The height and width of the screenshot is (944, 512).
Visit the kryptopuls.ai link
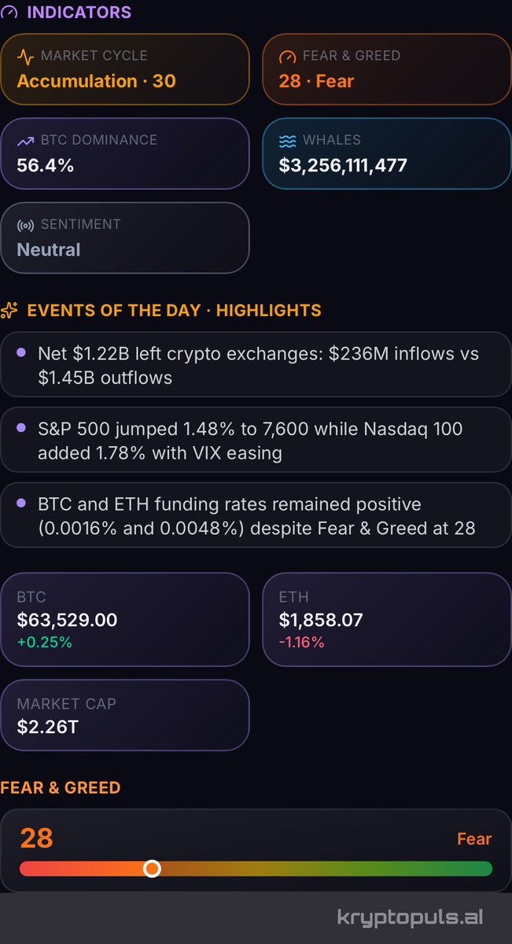(410, 917)
